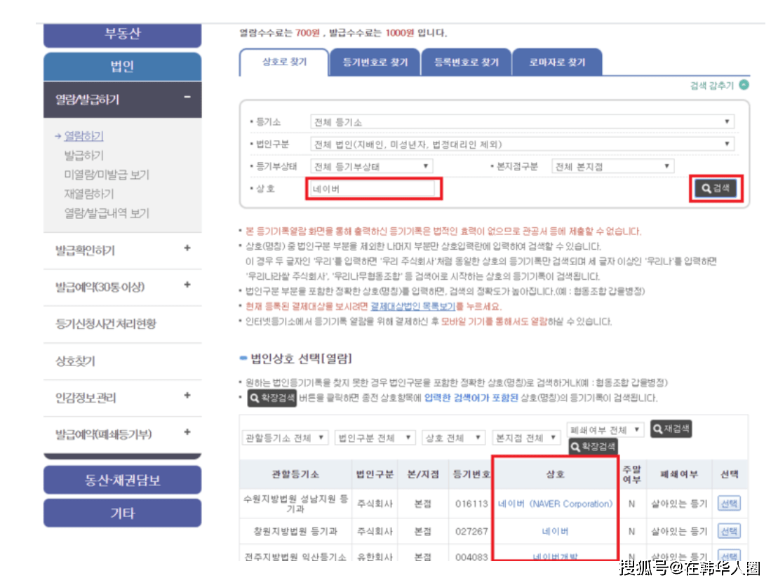
Task: Collapse the 열람/발급하기 menu with minus icon
Action: (187, 97)
